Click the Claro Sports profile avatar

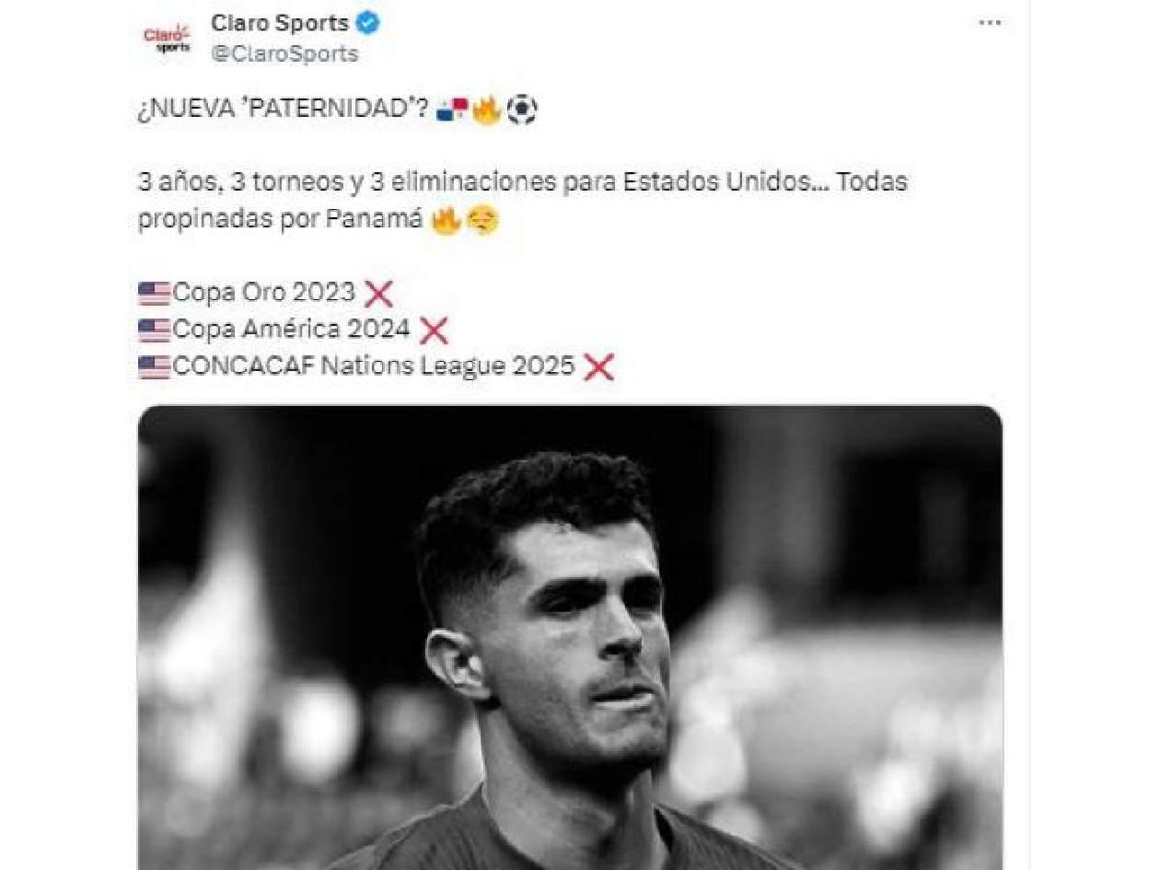point(167,38)
